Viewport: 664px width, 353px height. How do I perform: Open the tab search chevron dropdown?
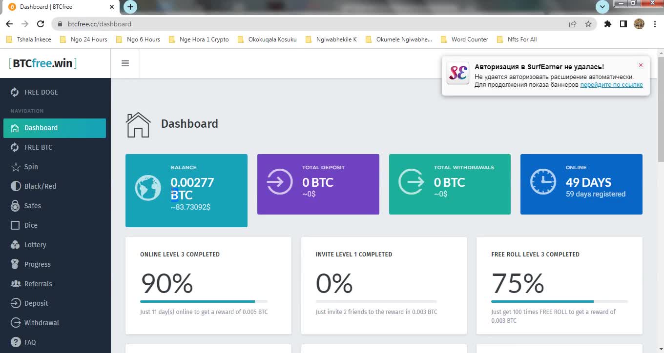[602, 7]
